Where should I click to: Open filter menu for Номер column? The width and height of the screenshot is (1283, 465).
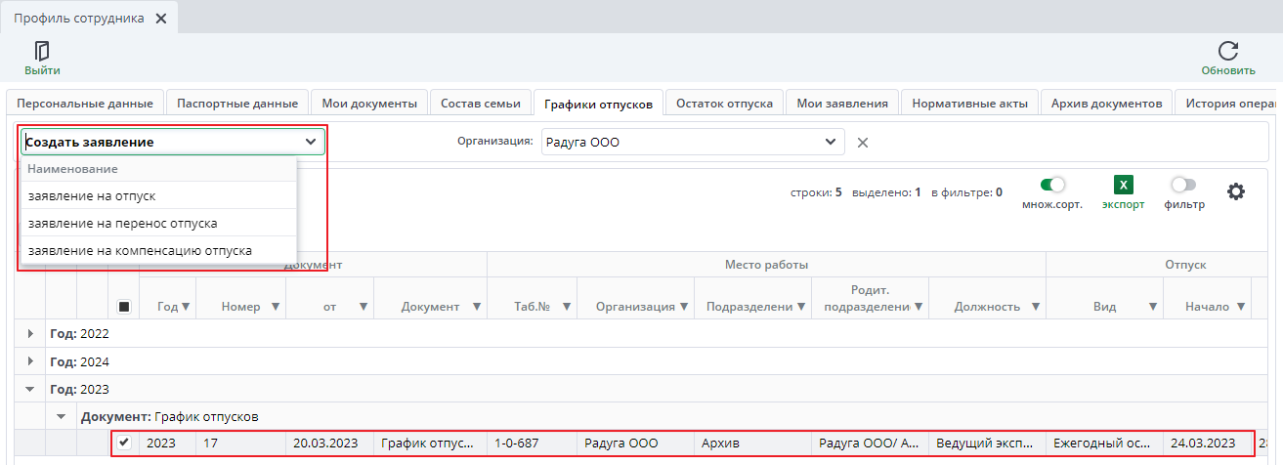[x=275, y=307]
